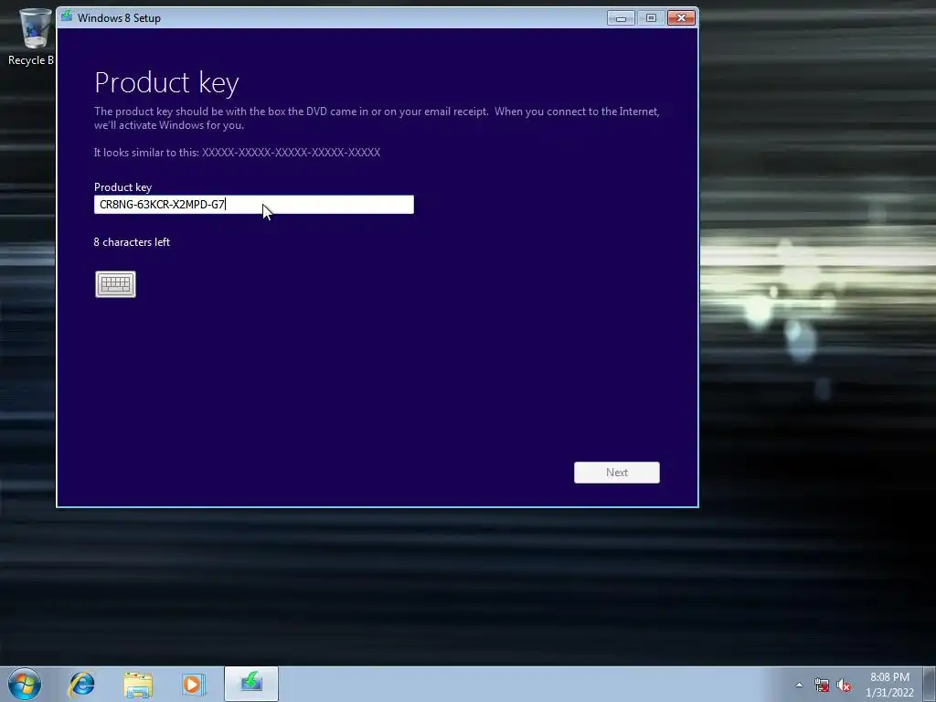Click the Next button

point(617,473)
